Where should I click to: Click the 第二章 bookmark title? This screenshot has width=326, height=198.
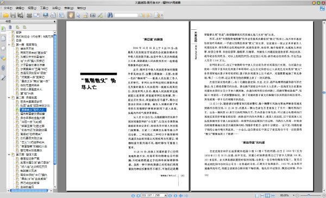tap(27, 98)
